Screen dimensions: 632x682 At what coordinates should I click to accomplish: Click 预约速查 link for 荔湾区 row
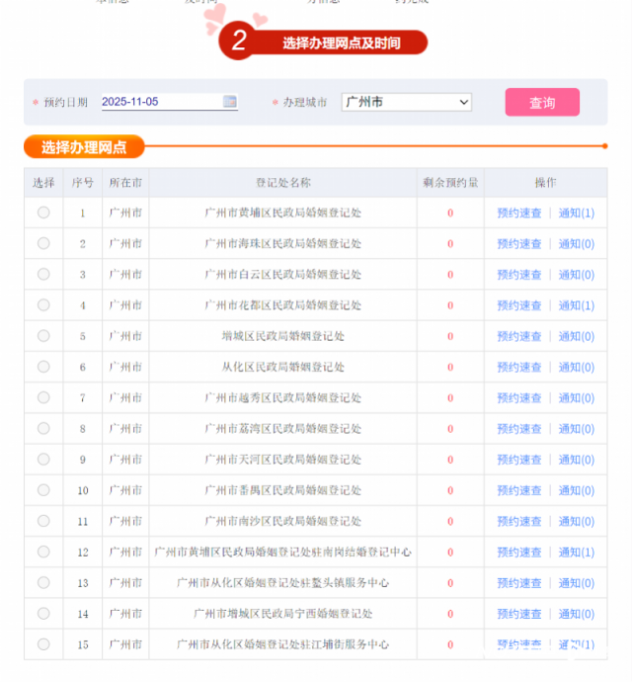[x=519, y=429]
